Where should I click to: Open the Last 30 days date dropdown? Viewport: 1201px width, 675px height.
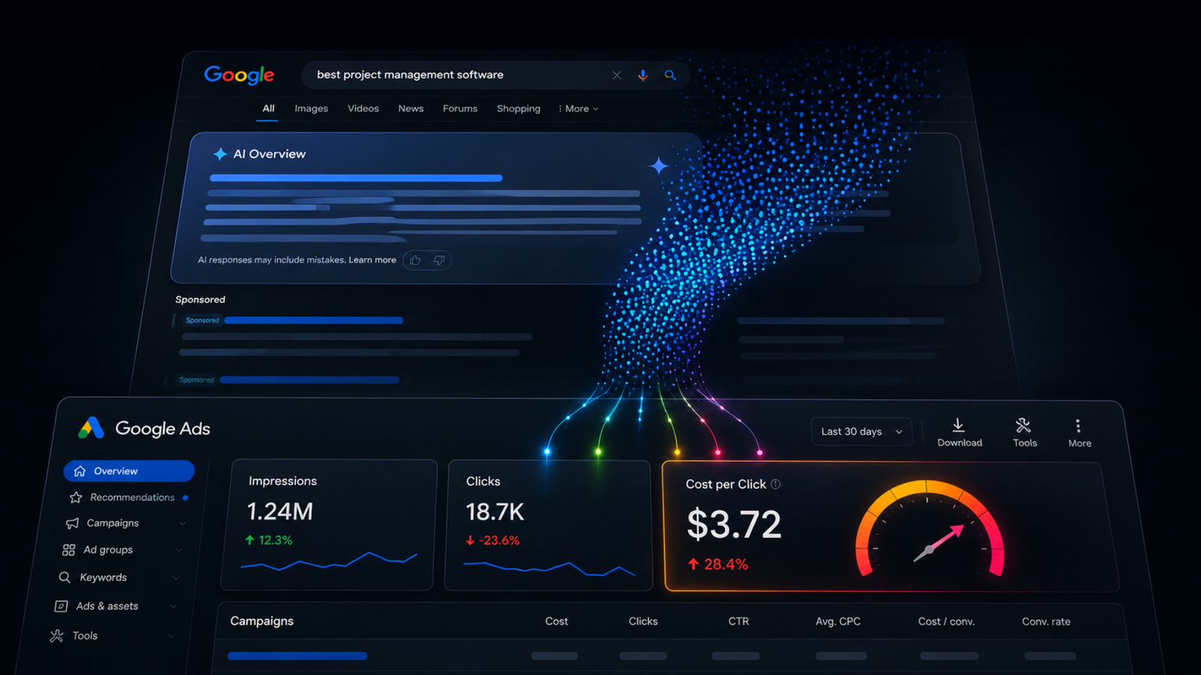tap(862, 431)
